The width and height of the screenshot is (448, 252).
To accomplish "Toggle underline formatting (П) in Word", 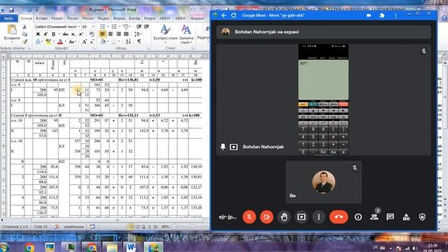I will click(x=53, y=34).
